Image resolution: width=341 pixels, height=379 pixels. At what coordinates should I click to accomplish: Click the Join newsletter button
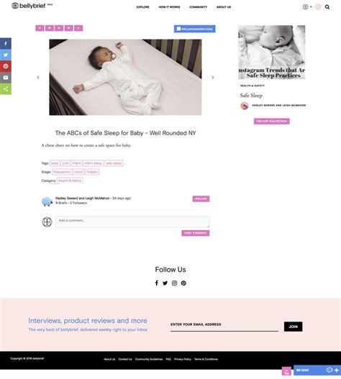293,327
